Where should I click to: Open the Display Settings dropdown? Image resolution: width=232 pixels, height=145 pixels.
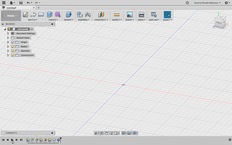pos(124,133)
